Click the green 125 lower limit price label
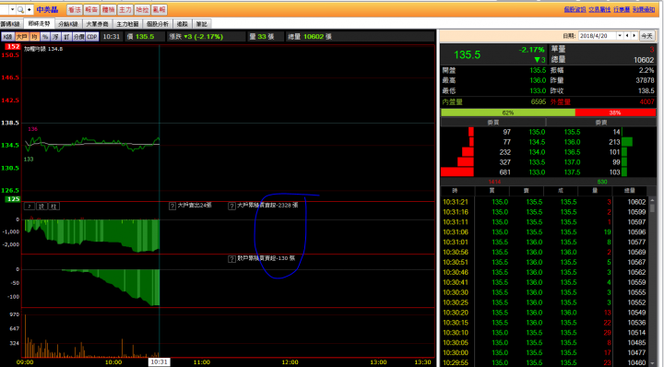Screen dimensions: 664x367 click(x=12, y=199)
